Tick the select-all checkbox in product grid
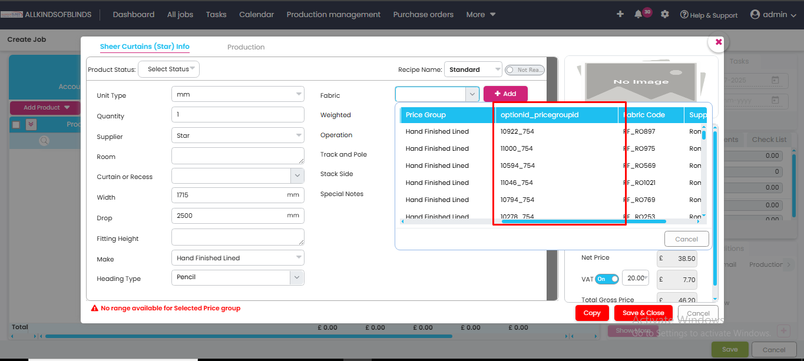This screenshot has height=361, width=804. pos(16,124)
